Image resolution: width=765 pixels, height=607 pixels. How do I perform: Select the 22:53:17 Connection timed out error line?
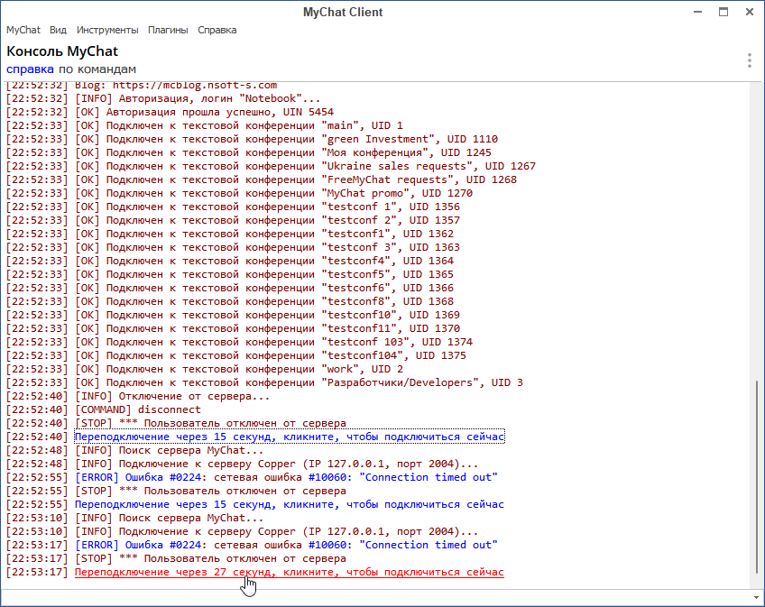point(252,545)
